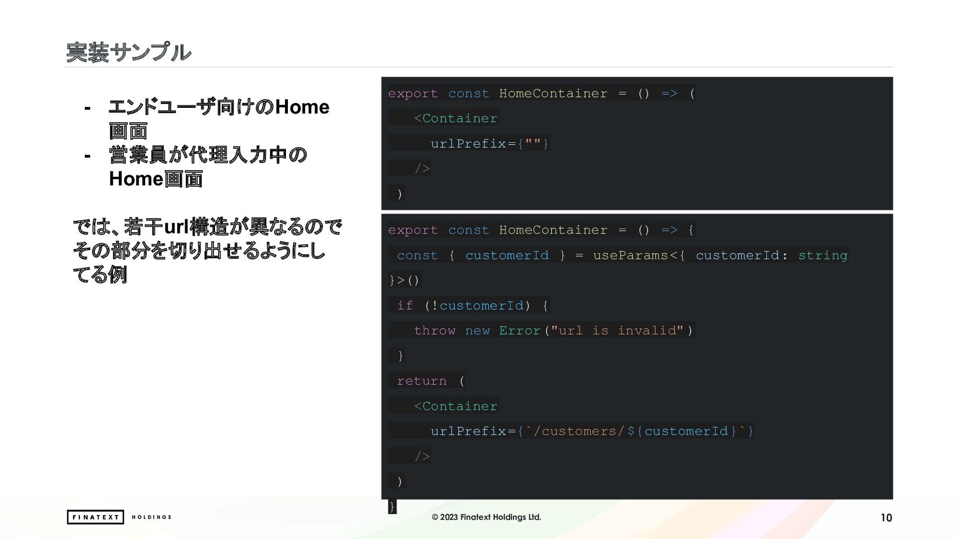Screen dimensions: 958x539
Task: Click the first code line 'export const HomeContainer = () => ('
Action: pyautogui.click(x=541, y=93)
